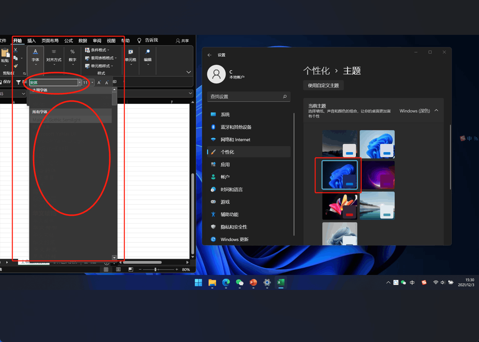Click the Normal view icon in status bar
Screen dimensions: 479x342
coord(106,269)
